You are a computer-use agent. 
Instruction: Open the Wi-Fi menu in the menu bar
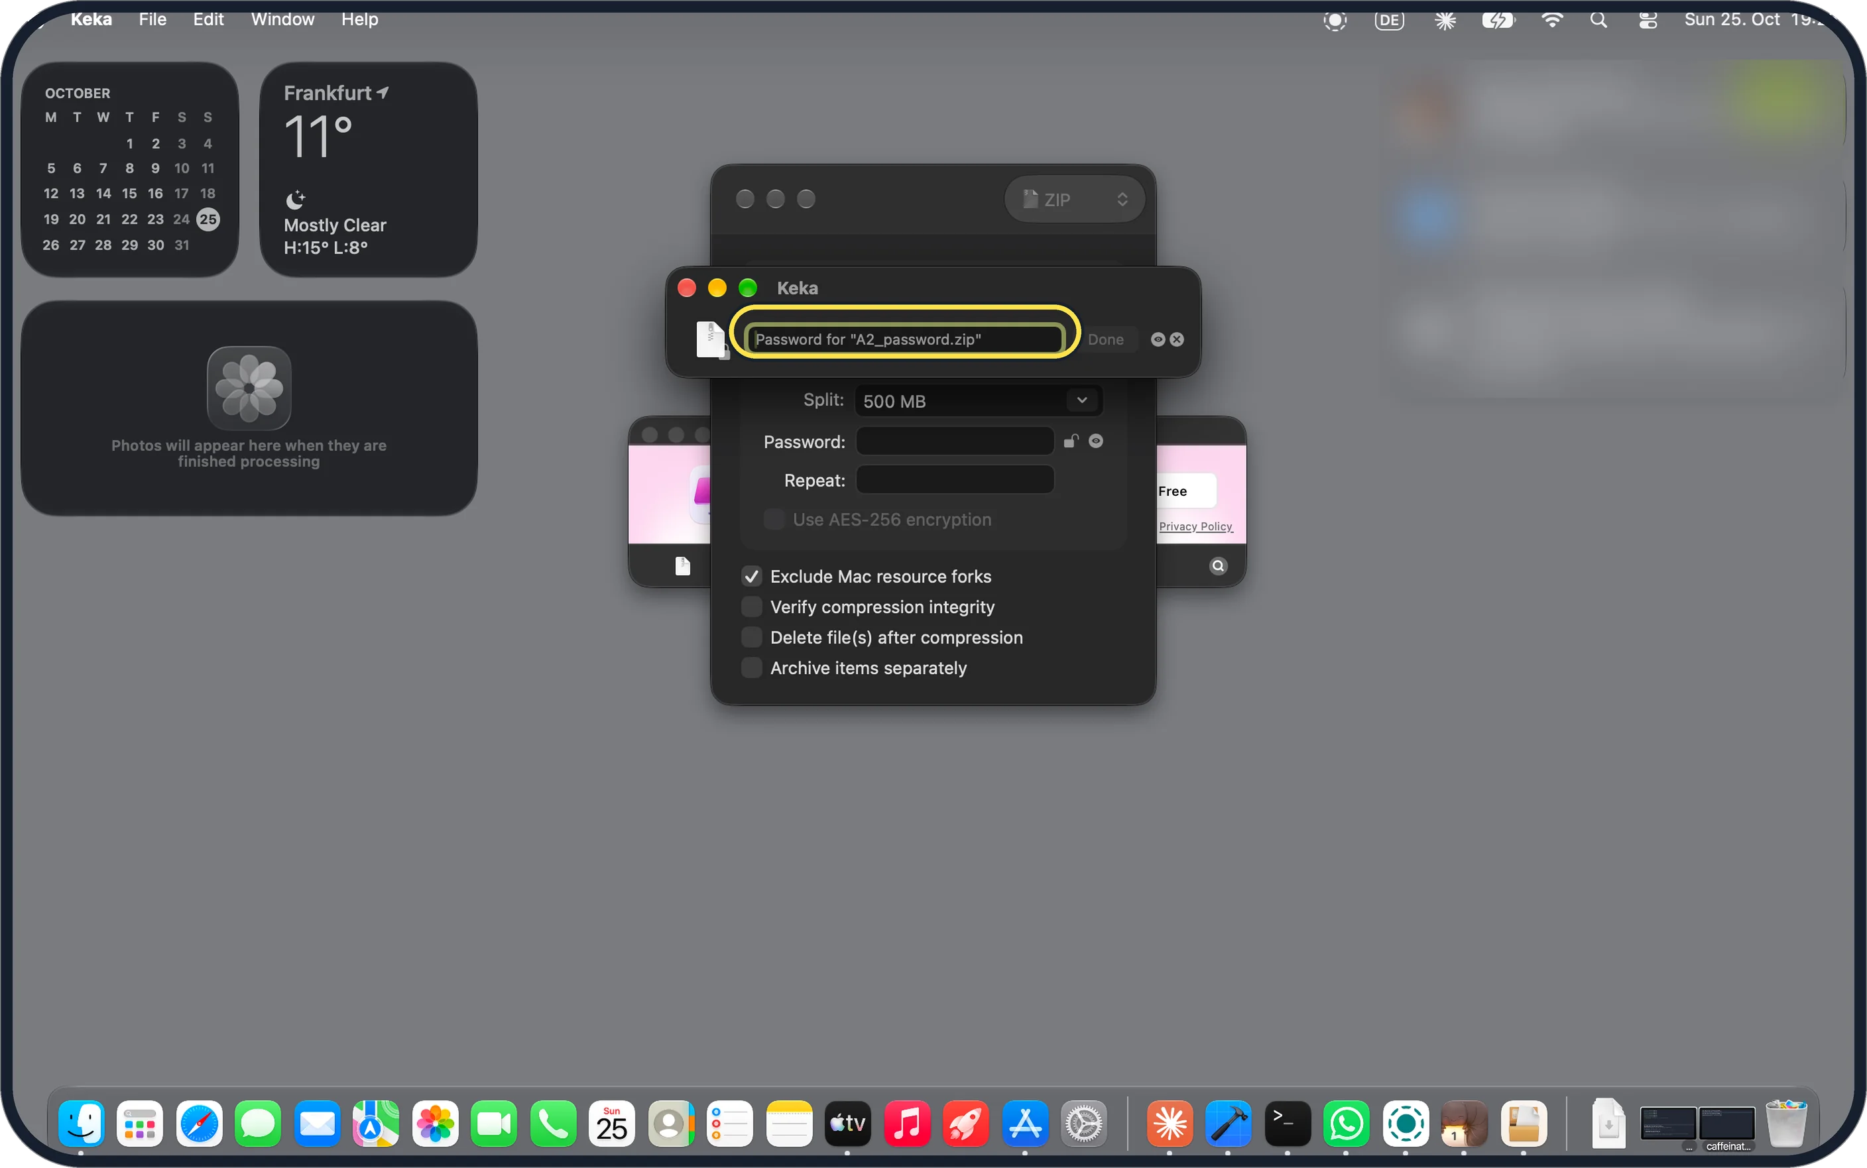[1552, 20]
